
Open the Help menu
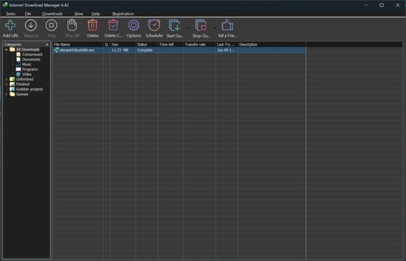click(96, 14)
